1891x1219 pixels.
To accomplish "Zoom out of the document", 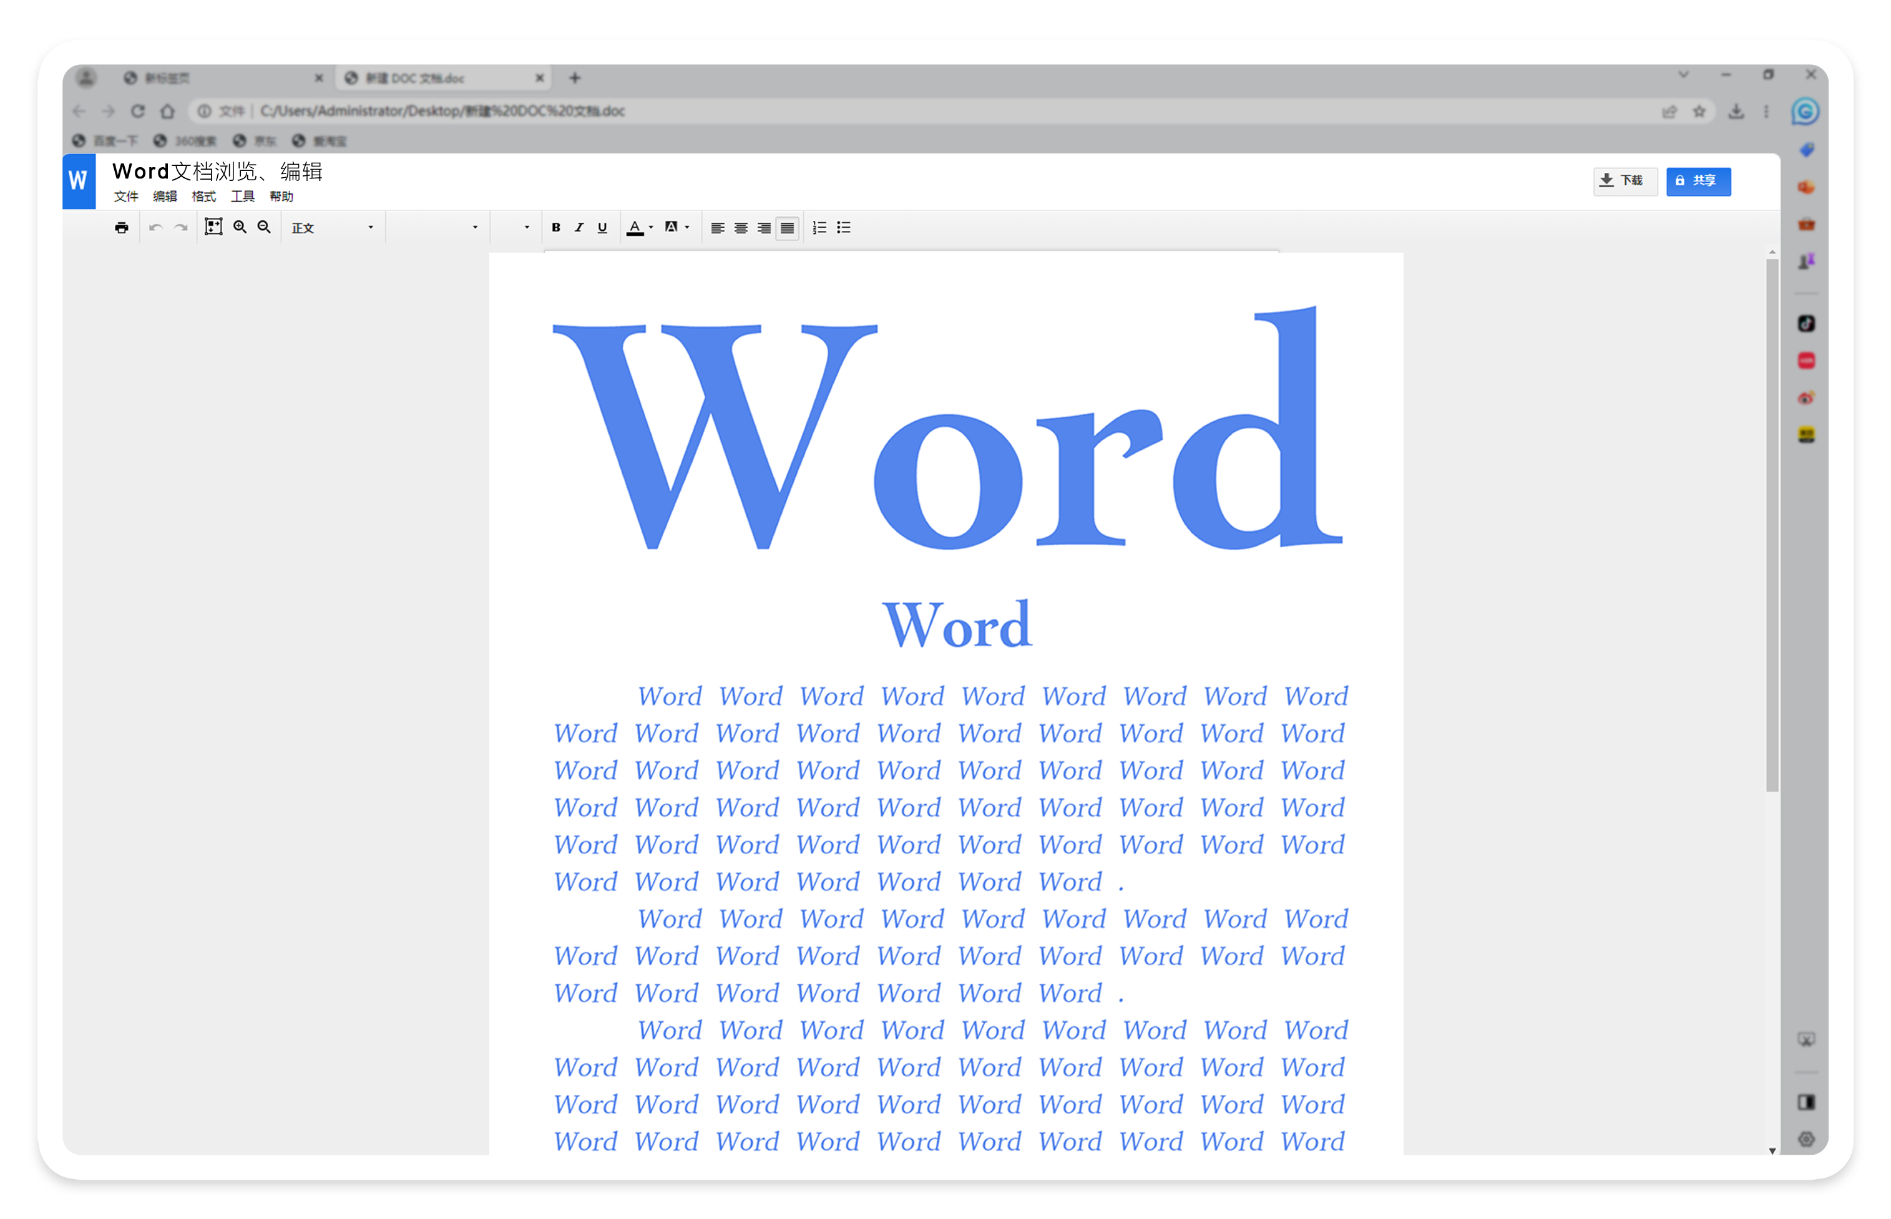I will click(x=265, y=227).
